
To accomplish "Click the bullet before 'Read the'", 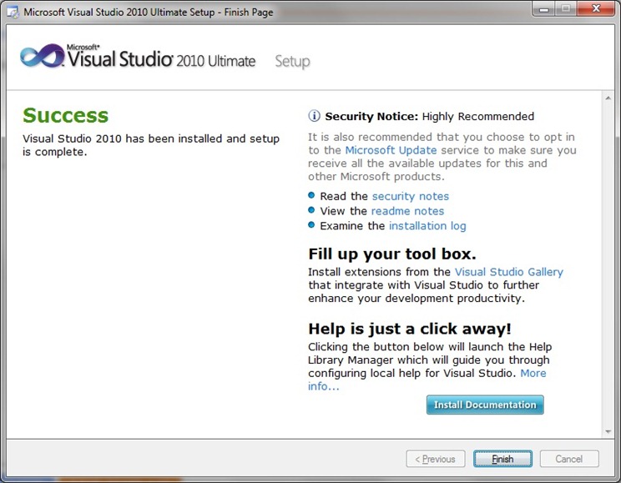I will click(311, 195).
